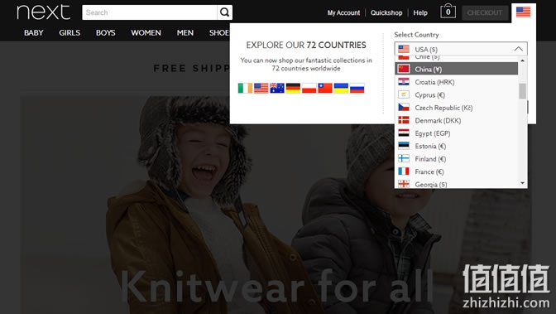Screen dimensions: 556x314
Task: Choose Croatia (HRK) from country list
Action: click(457, 82)
